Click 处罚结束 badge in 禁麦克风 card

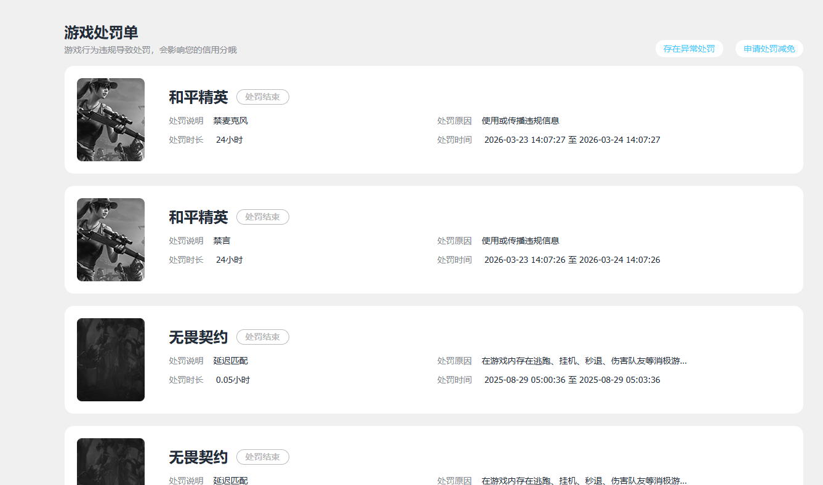tap(263, 97)
